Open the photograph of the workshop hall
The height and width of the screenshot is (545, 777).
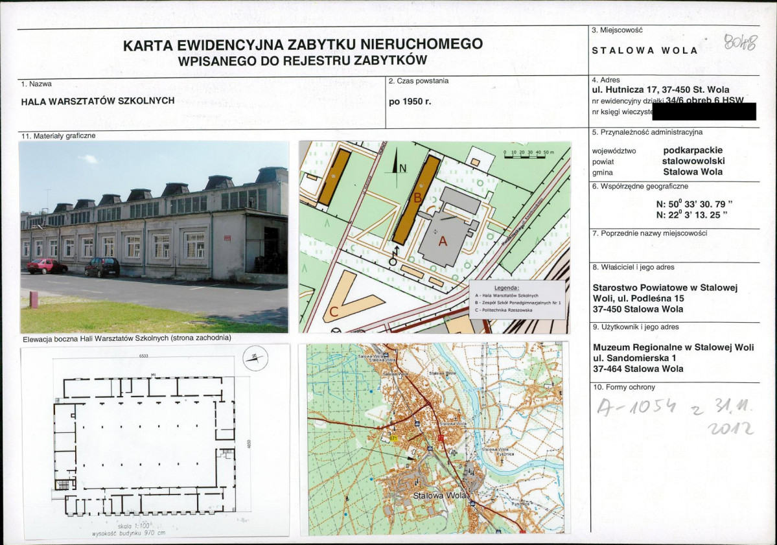154,237
